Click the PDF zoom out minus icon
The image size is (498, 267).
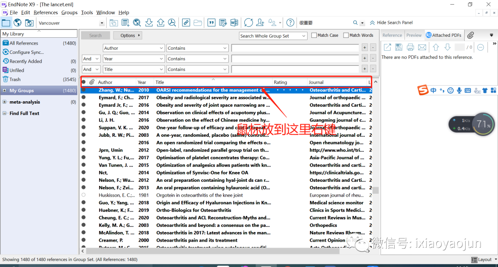[480, 47]
